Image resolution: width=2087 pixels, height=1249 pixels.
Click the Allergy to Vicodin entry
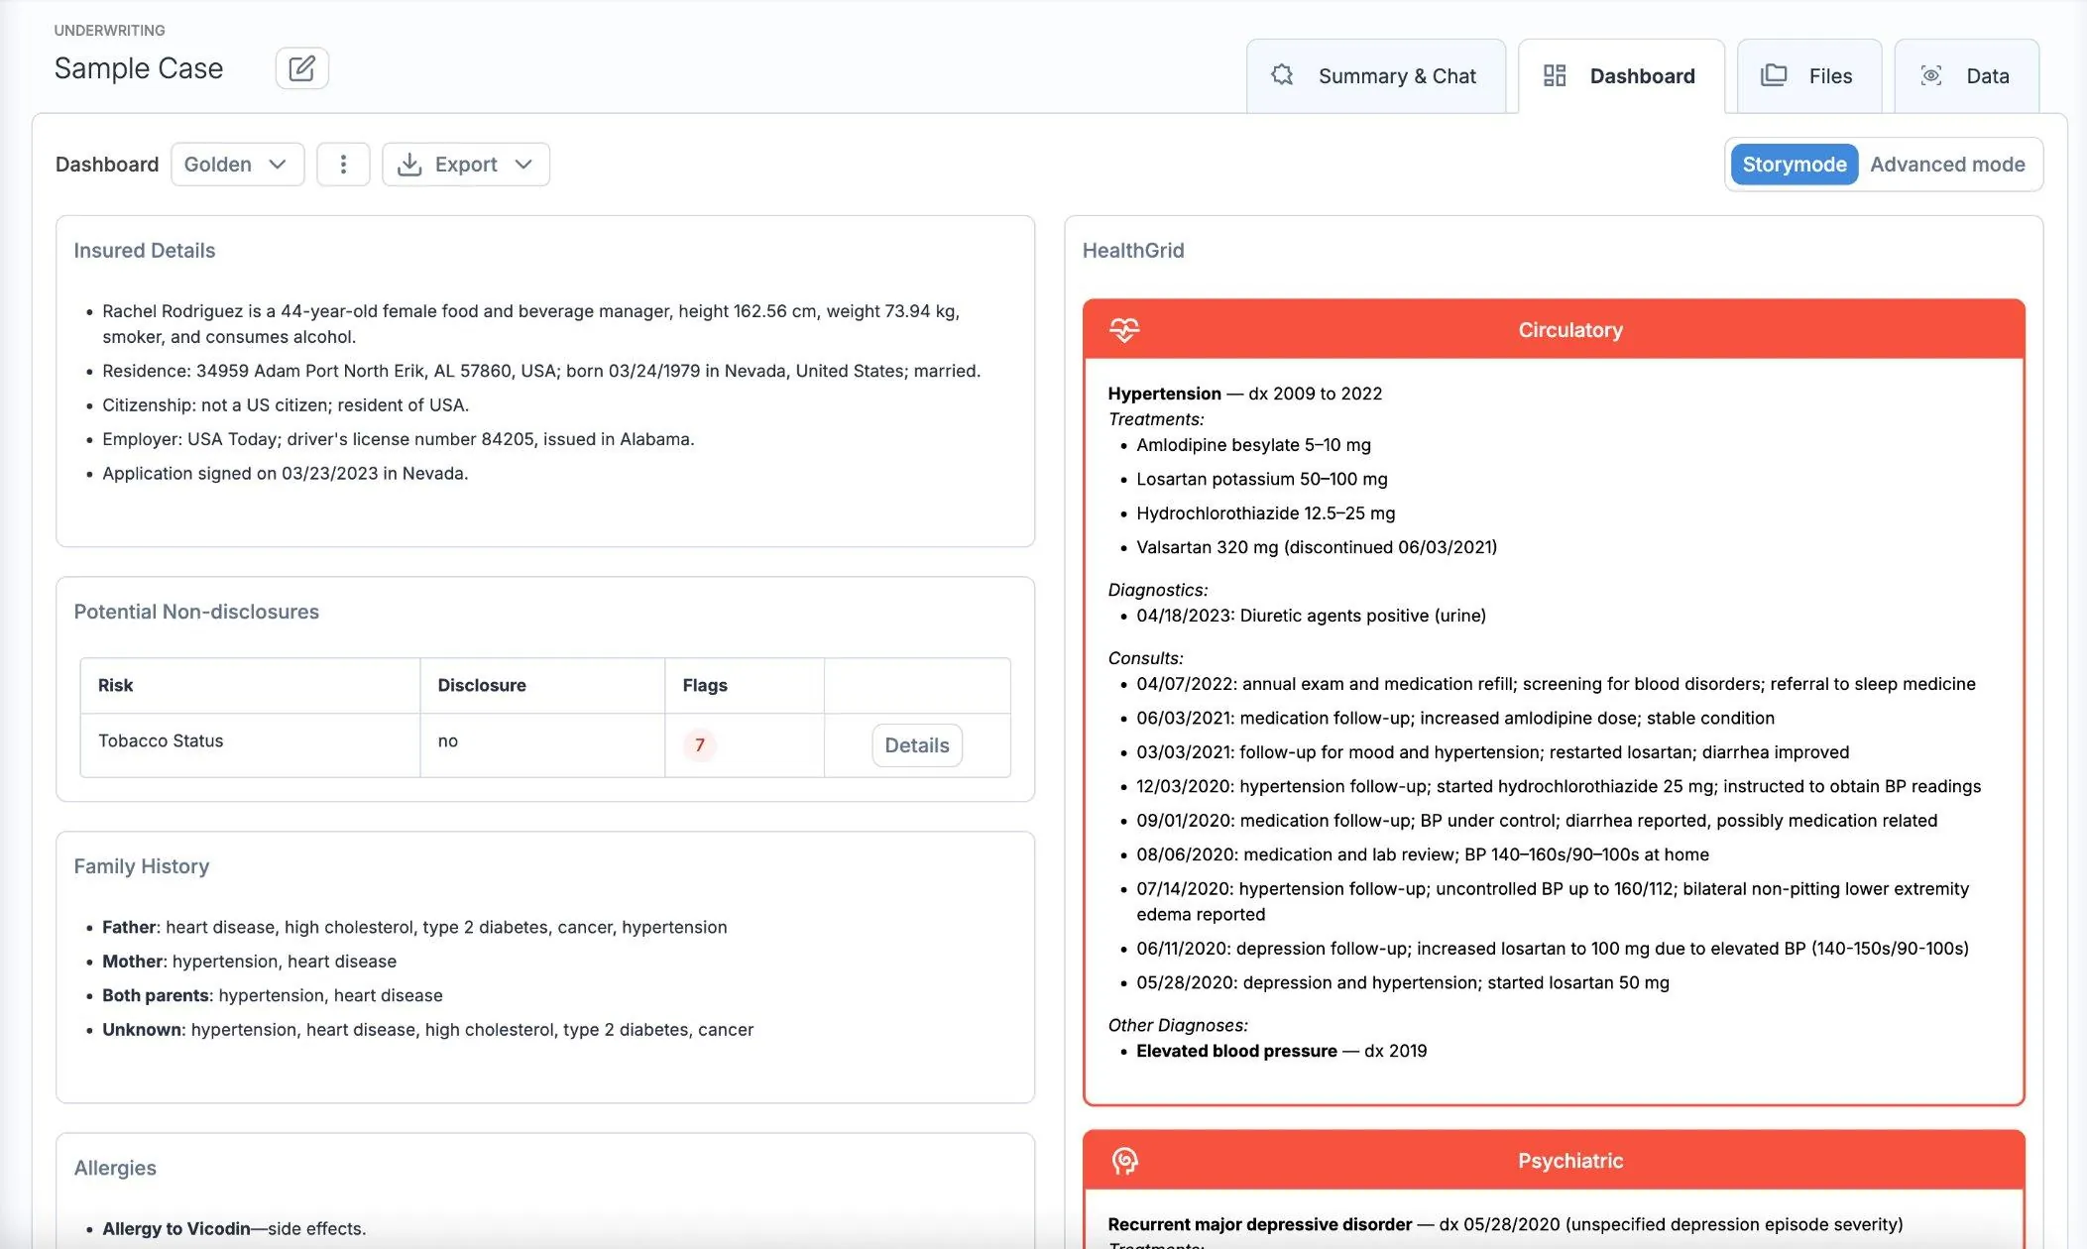coord(234,1228)
